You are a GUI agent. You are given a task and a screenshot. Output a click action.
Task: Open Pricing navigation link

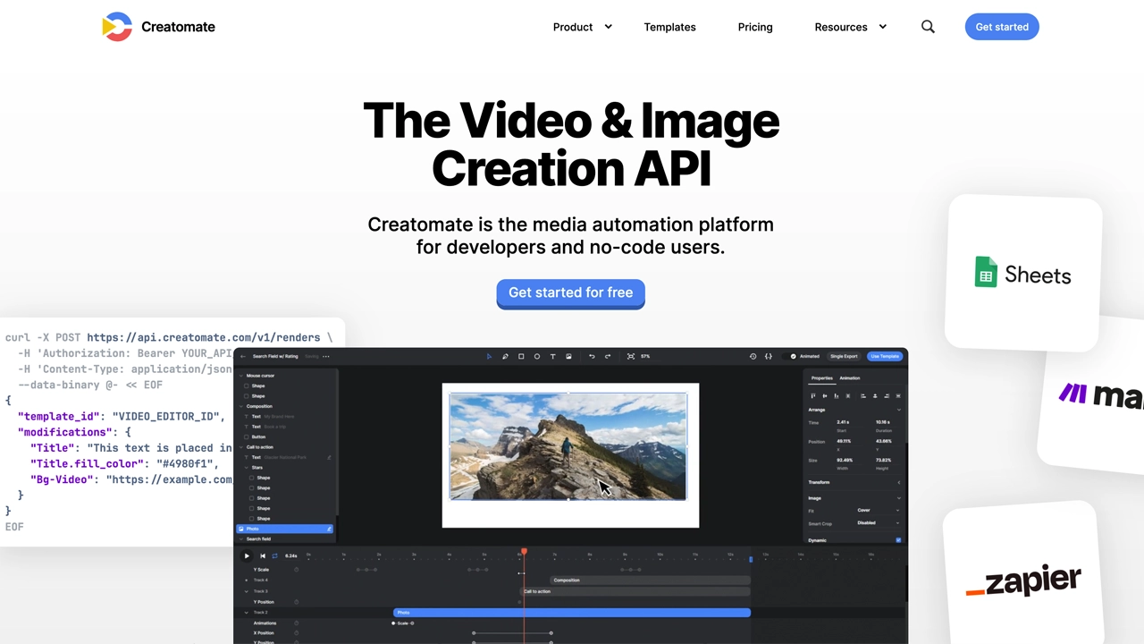pos(755,27)
